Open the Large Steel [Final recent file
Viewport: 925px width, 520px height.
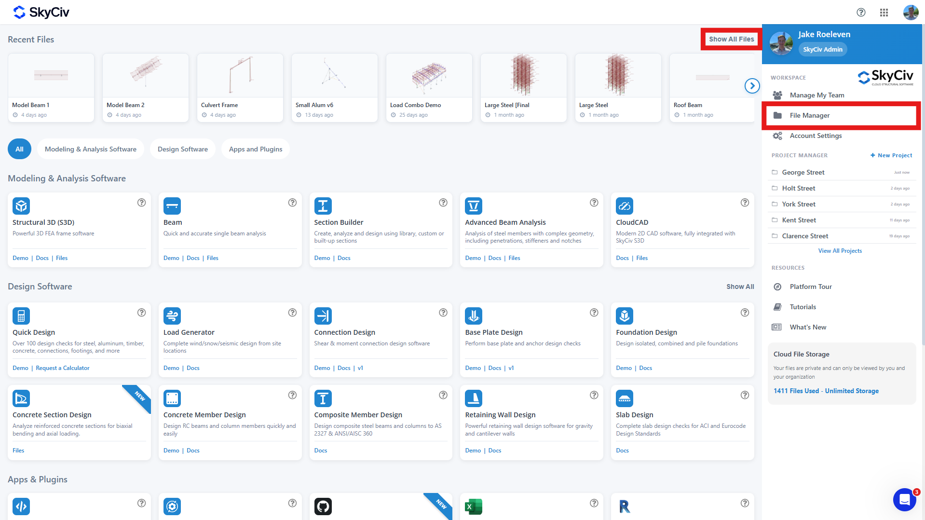click(524, 88)
